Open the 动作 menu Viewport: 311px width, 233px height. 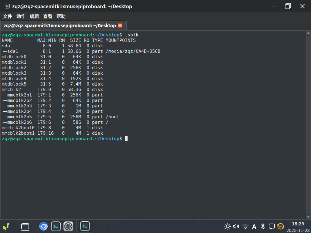pyautogui.click(x=21, y=16)
